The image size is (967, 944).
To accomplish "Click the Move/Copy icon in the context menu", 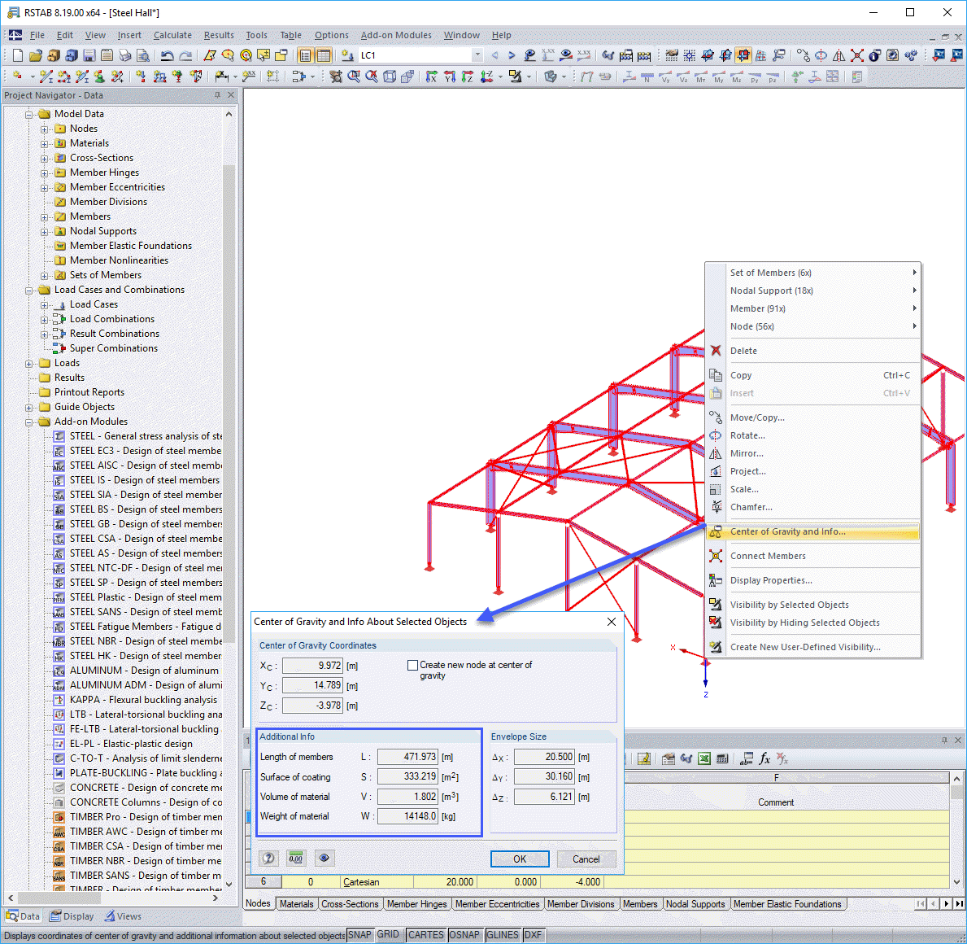I will point(716,417).
